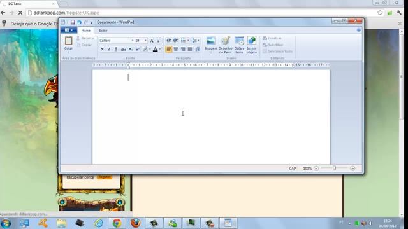Insert Desenho do Paint drawing
Screen dimensions: 408x229
click(225, 45)
